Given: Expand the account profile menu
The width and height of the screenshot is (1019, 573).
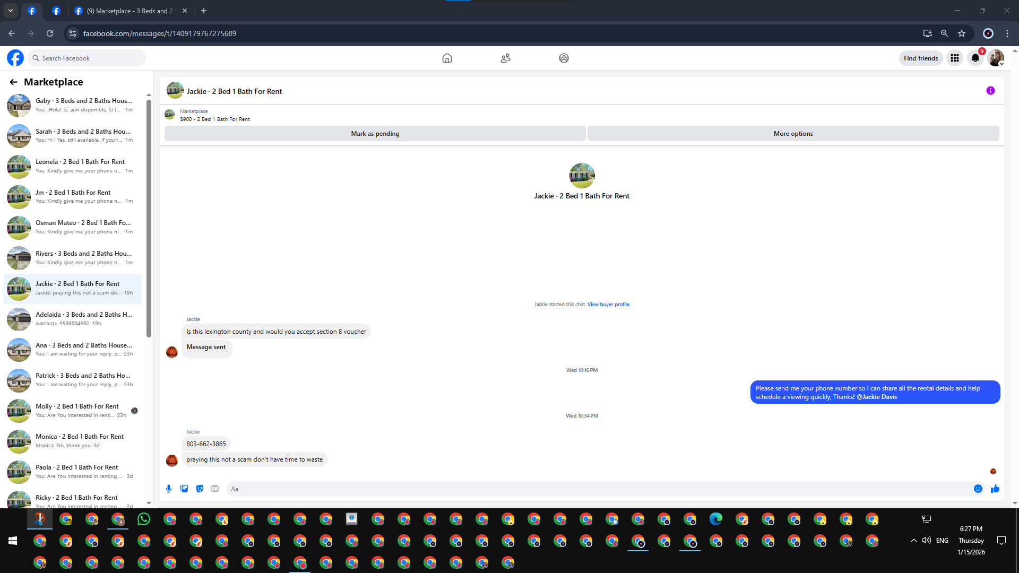Looking at the screenshot, I should [x=996, y=58].
